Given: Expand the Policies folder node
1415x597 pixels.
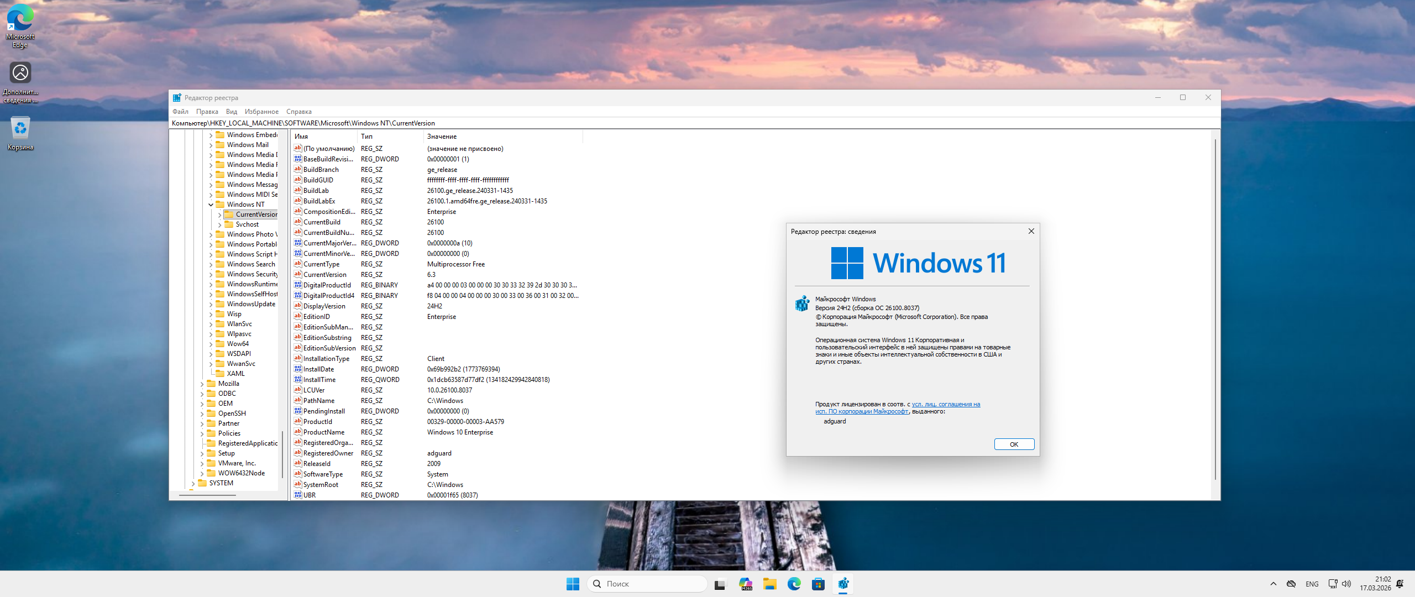Looking at the screenshot, I should (202, 433).
